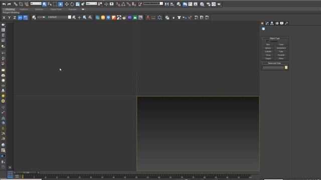Viewport: 321px width, 180px height.
Task: Click the teapot Render Production icon
Action: pos(219,4)
